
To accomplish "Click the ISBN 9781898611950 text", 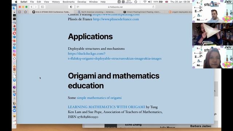I will coord(83,117).
